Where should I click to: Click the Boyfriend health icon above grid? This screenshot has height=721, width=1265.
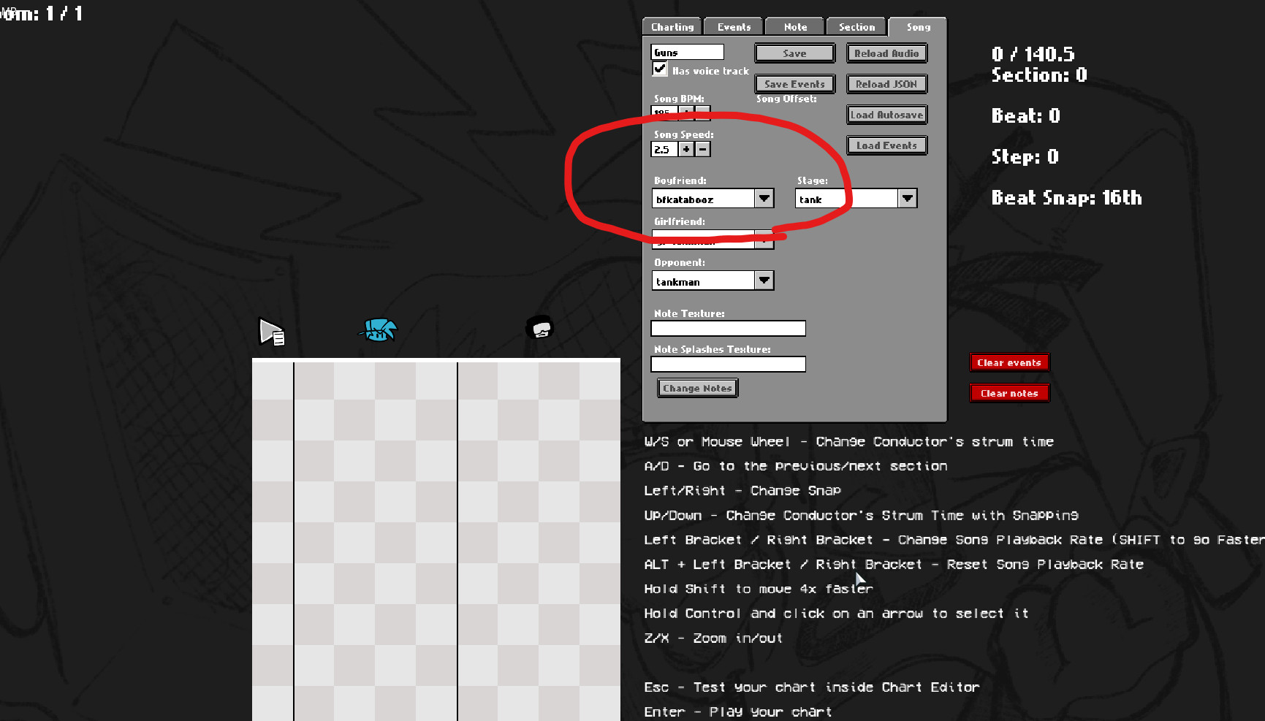(x=378, y=330)
